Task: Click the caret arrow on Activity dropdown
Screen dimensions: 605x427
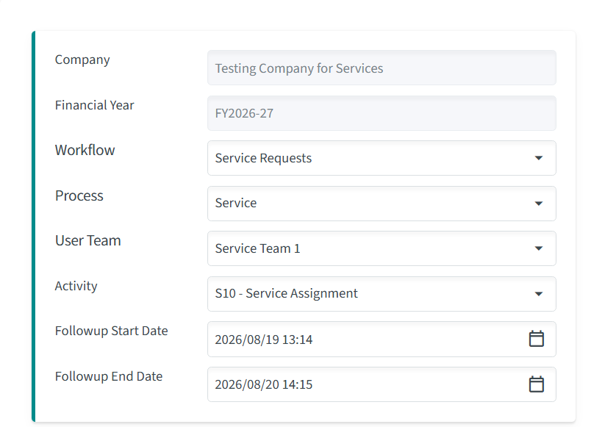Action: tap(539, 294)
